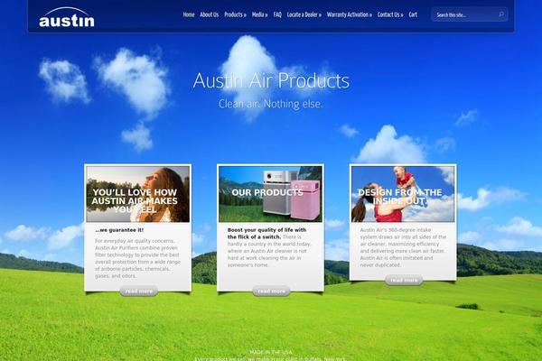Click the 'Austin Air Products' heading
This screenshot has height=361, width=542.
click(x=271, y=80)
